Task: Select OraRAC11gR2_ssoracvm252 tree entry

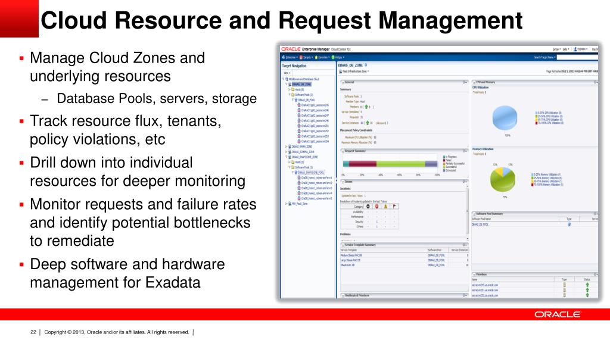Action: (x=315, y=131)
